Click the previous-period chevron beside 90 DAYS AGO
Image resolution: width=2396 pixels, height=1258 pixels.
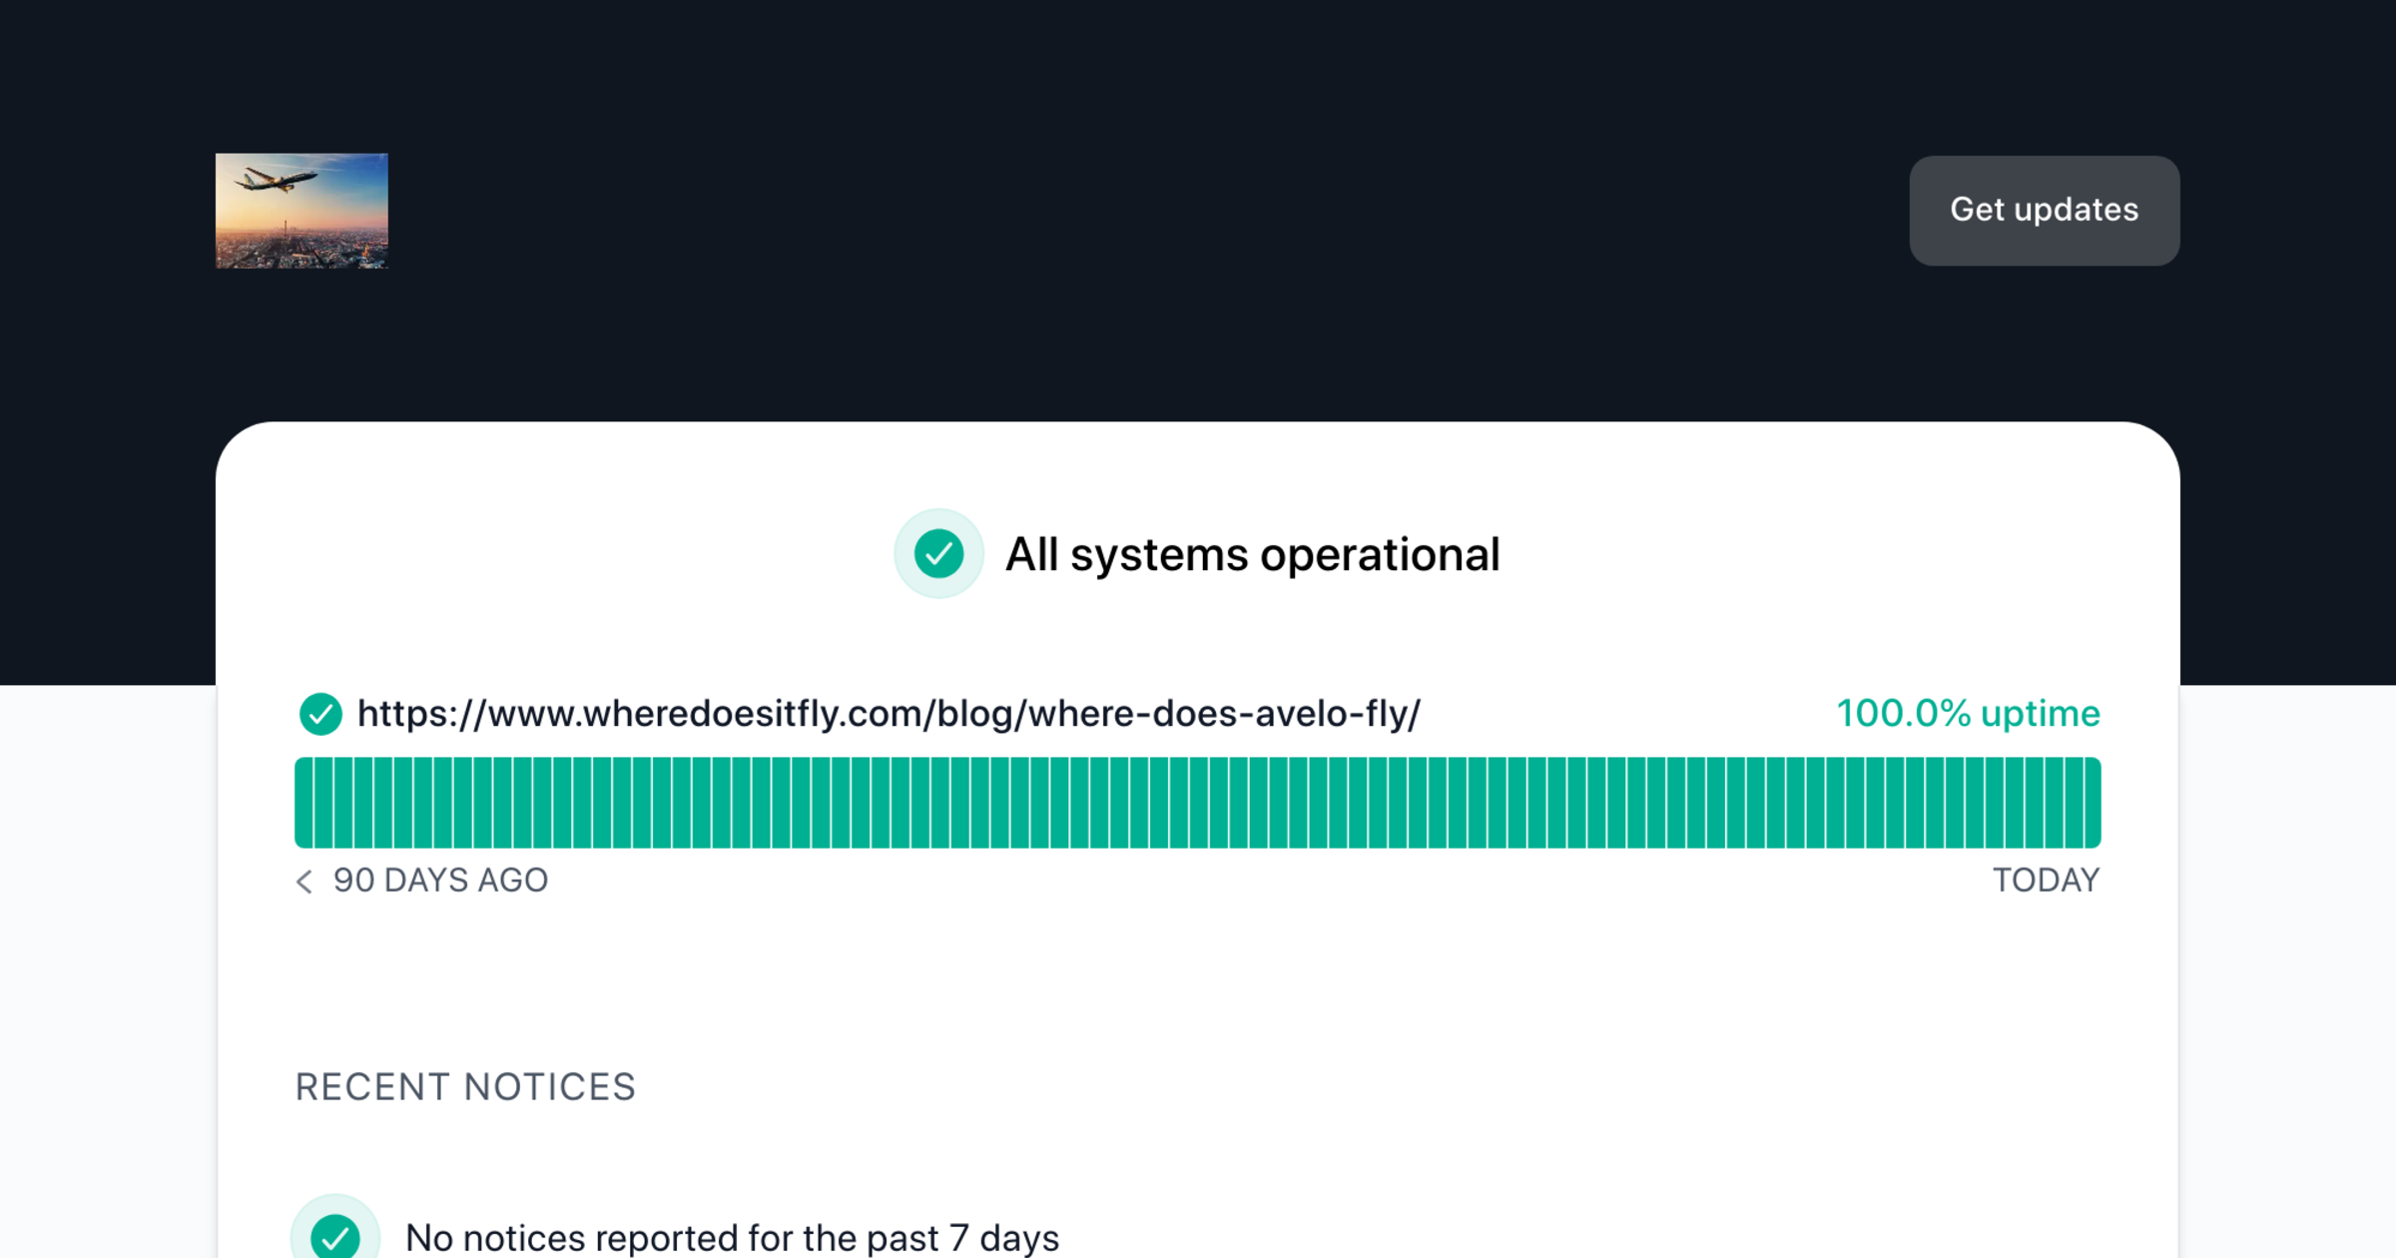(304, 882)
